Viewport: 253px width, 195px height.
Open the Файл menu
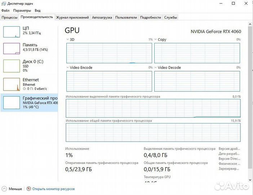click(x=5, y=10)
